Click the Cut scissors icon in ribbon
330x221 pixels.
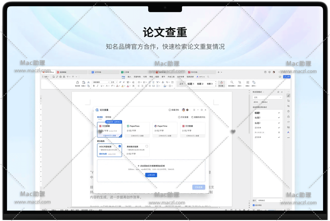[x=88, y=82]
